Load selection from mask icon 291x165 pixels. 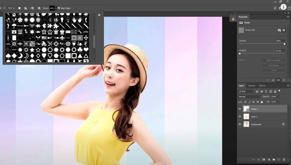(x=267, y=80)
